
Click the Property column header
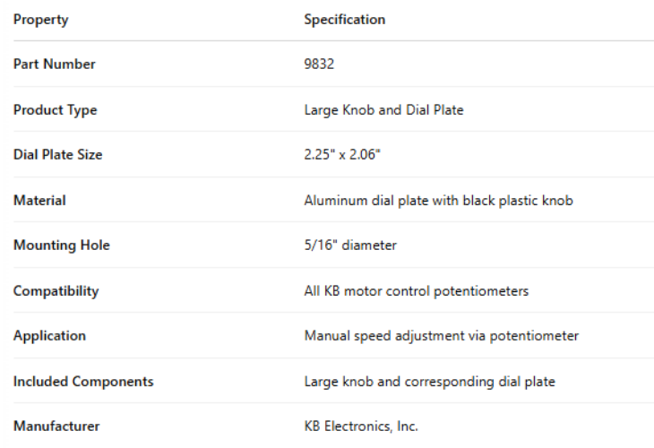tap(40, 20)
